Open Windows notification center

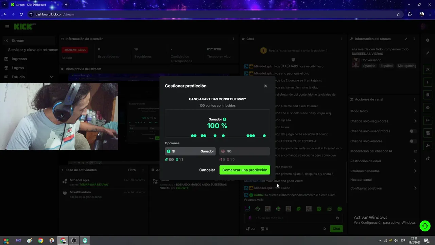pos(426,241)
